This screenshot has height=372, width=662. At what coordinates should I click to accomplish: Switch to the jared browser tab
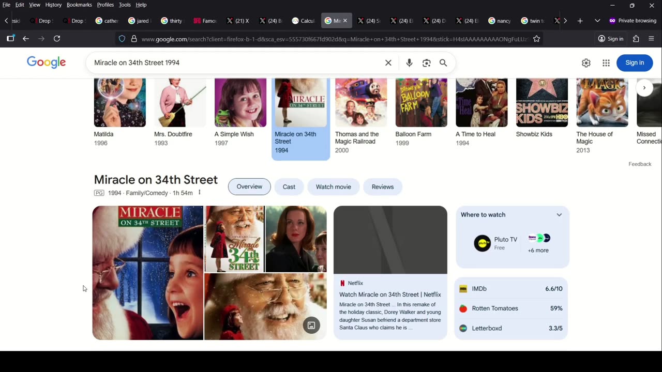pos(139,21)
